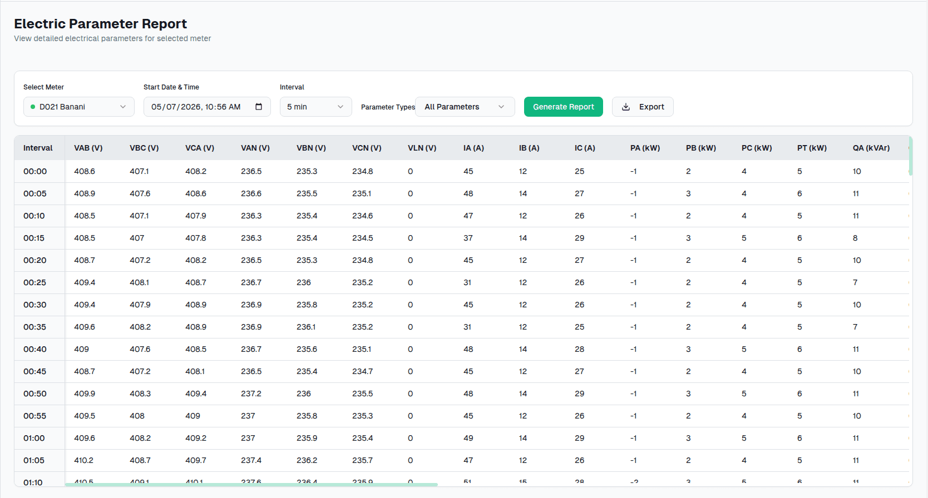Click VCN value 235.7 in 01:05 row
This screenshot has width=928, height=498.
[363, 460]
